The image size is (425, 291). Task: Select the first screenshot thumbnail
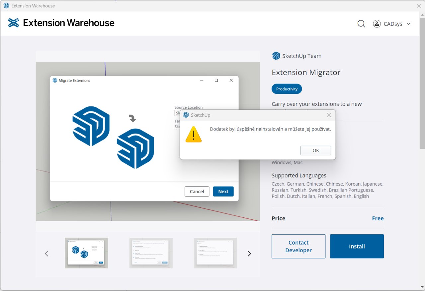tap(86, 253)
